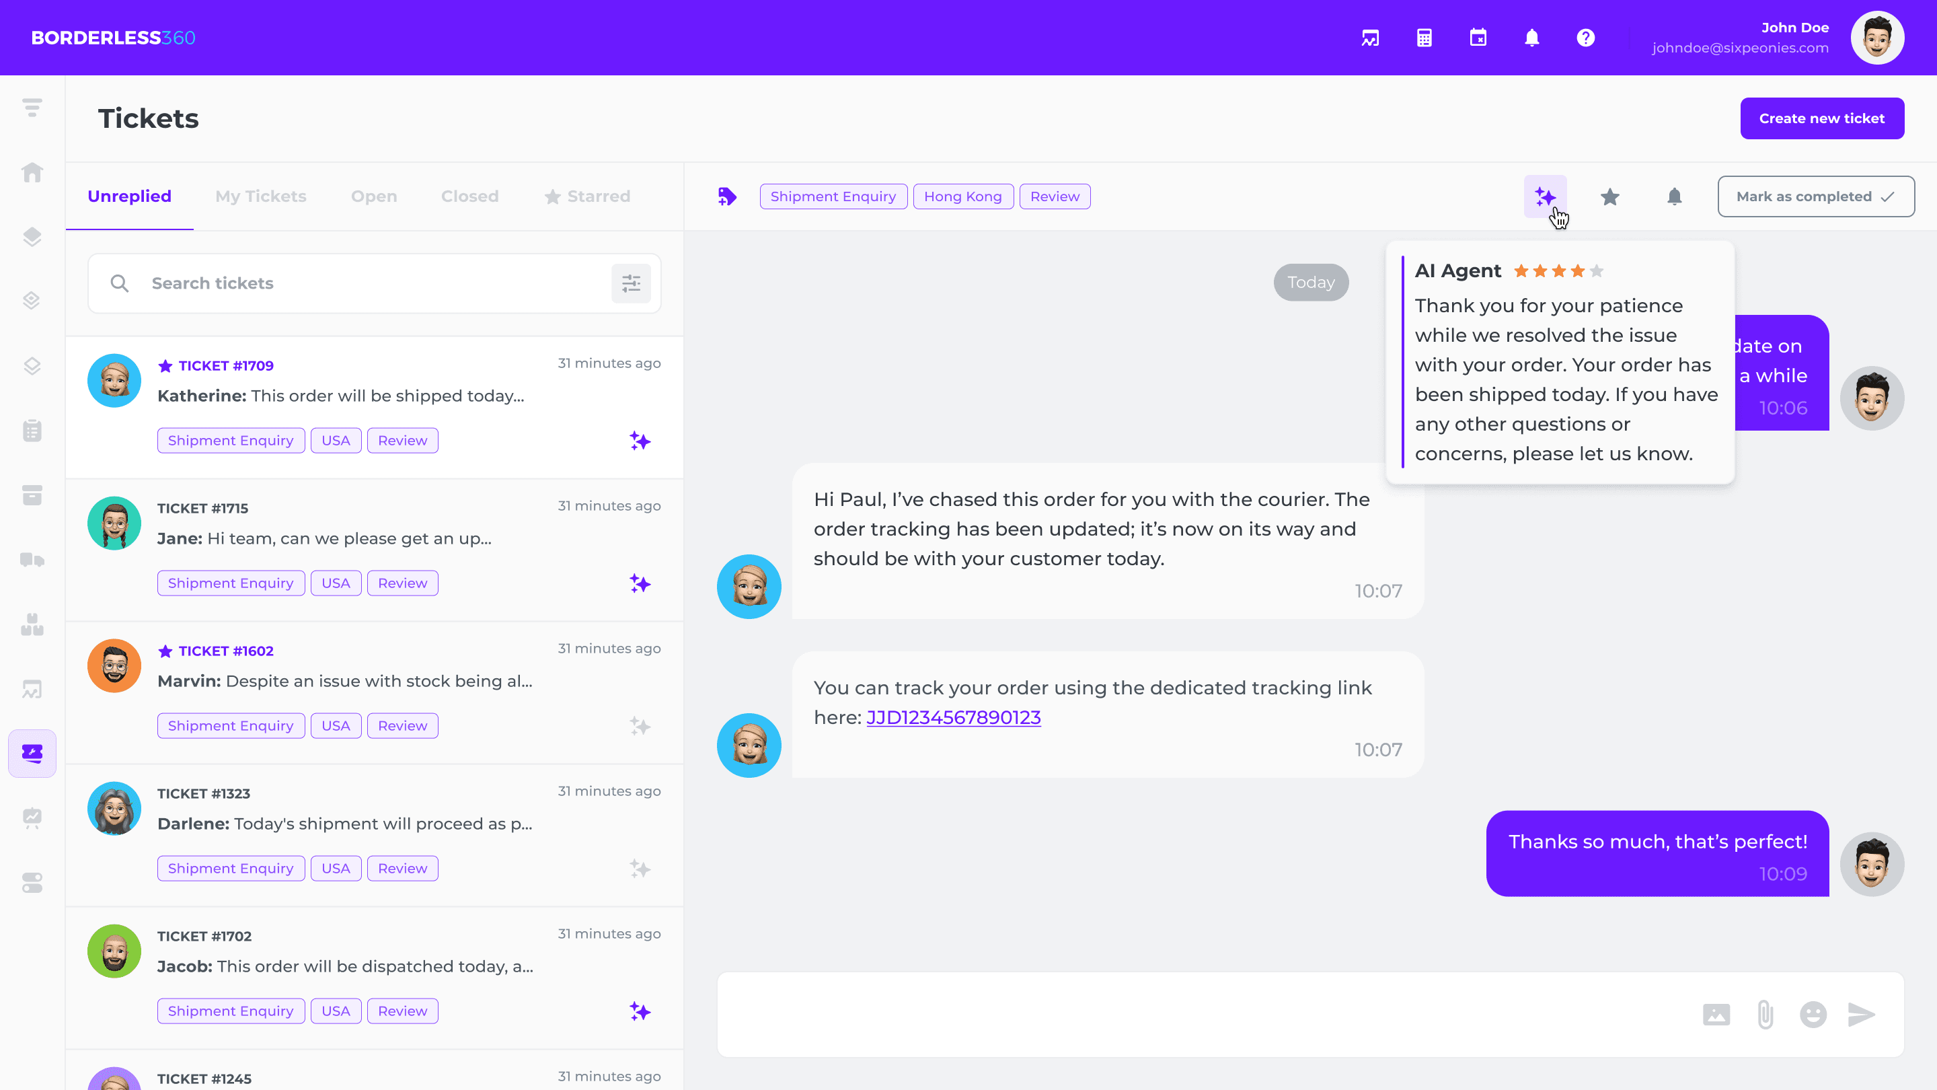The height and width of the screenshot is (1090, 1937).
Task: Open the calculator icon in header
Action: coord(1425,38)
